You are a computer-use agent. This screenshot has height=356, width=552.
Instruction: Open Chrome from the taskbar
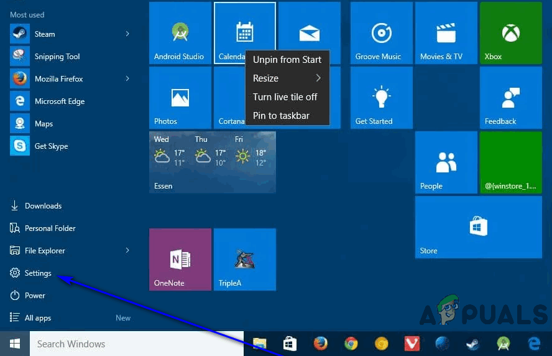[351, 344]
